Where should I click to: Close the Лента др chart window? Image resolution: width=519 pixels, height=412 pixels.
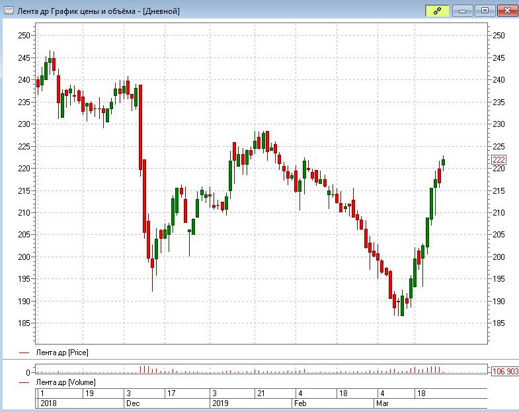(x=507, y=11)
